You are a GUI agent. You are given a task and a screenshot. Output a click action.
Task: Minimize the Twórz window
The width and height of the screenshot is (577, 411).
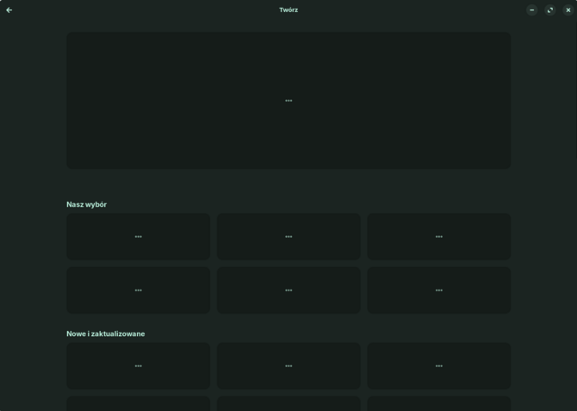531,10
